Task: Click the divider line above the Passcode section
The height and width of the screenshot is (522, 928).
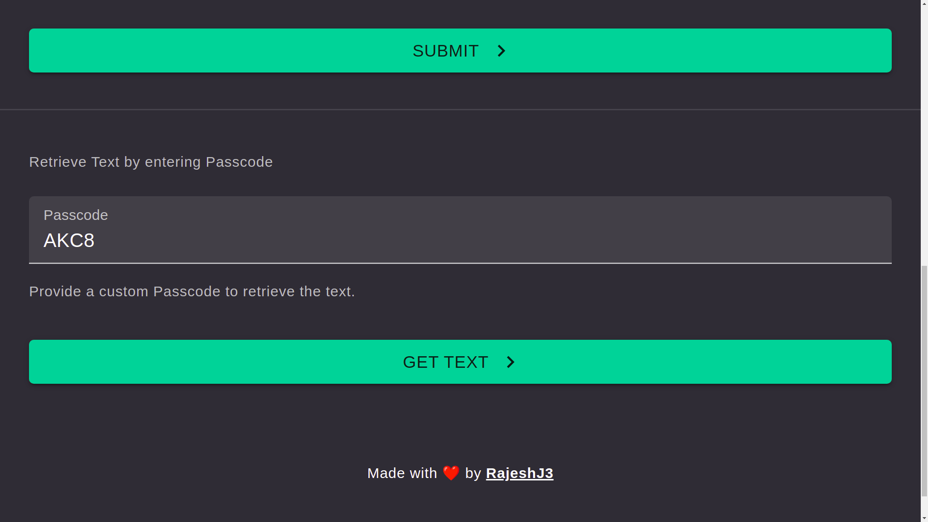Action: pos(459,109)
